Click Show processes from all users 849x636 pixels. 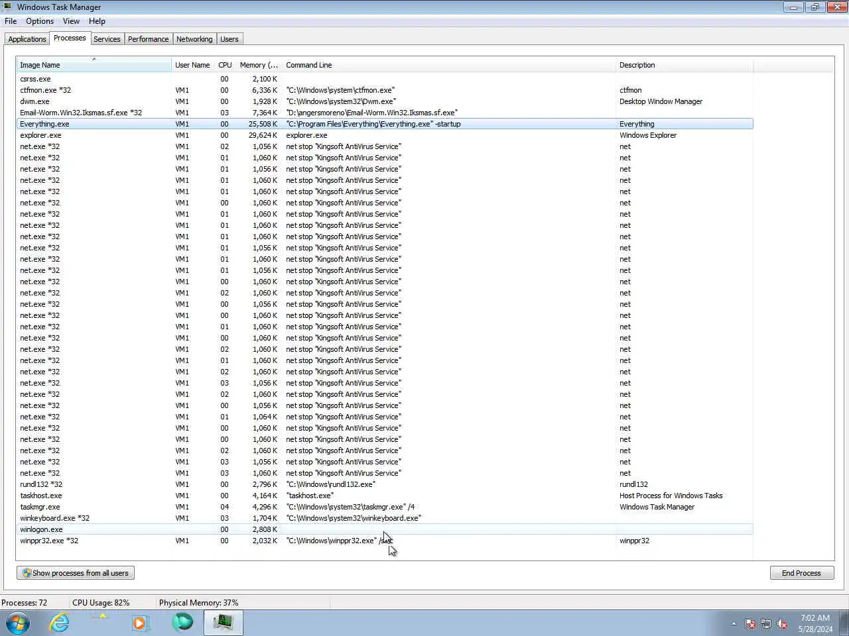click(76, 573)
